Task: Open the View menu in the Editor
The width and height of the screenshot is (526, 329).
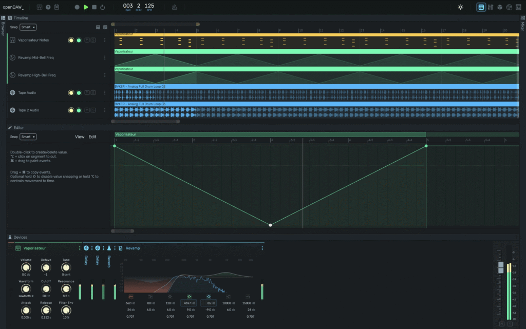Action: [80, 137]
